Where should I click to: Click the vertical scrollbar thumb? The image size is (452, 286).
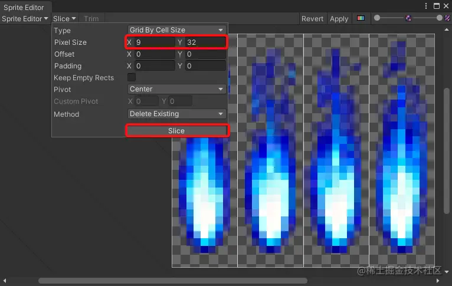(x=447, y=151)
